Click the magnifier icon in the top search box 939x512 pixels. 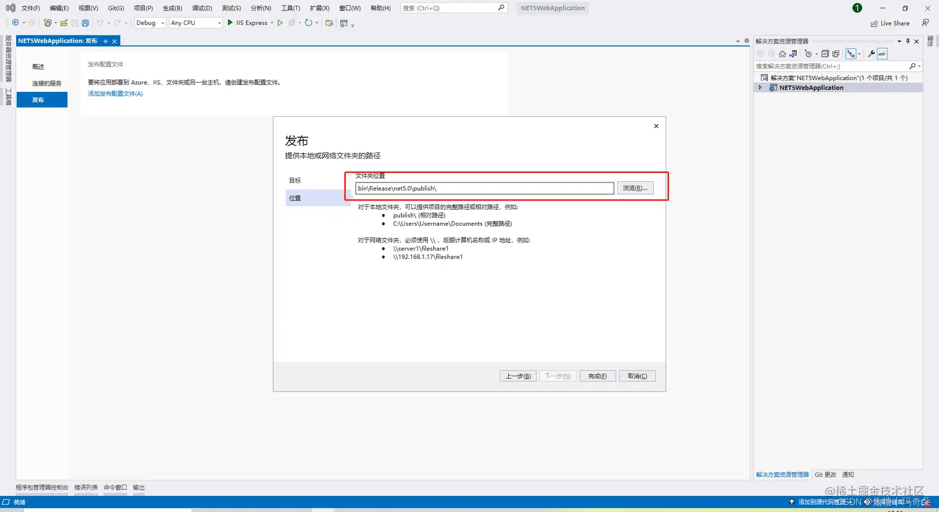[x=501, y=8]
